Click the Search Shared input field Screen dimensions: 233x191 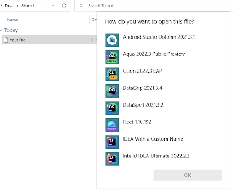[153, 6]
